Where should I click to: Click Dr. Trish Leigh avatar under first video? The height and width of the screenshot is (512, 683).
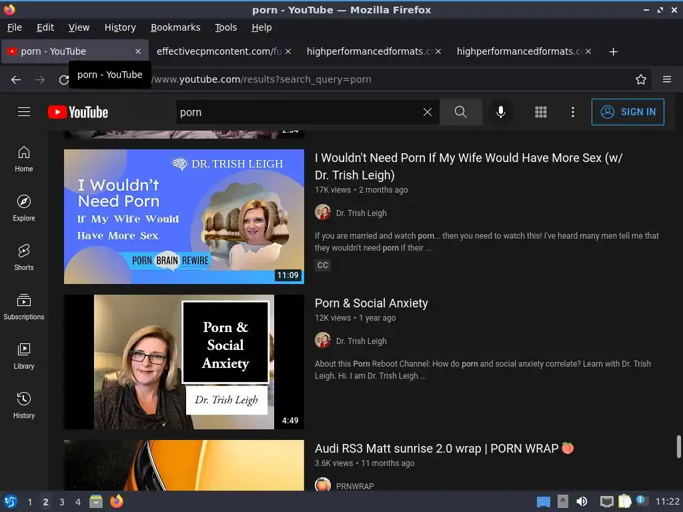pyautogui.click(x=323, y=213)
